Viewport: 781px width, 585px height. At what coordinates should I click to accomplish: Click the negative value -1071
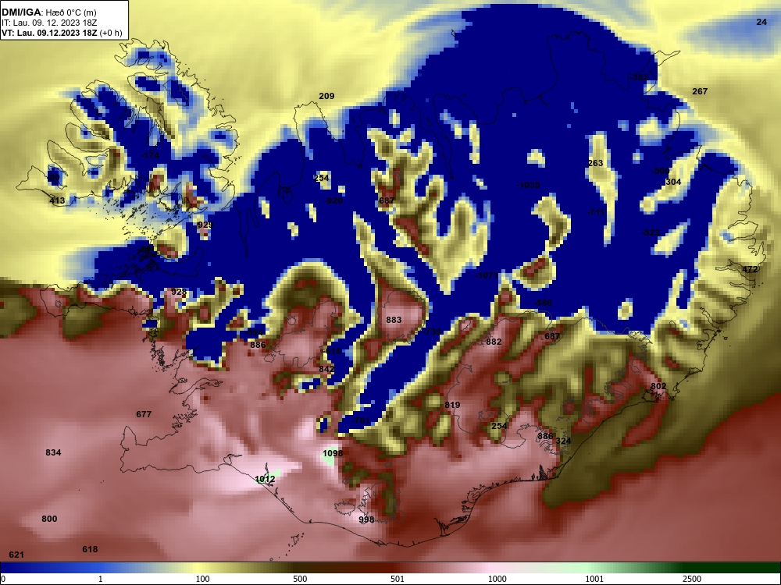487,275
